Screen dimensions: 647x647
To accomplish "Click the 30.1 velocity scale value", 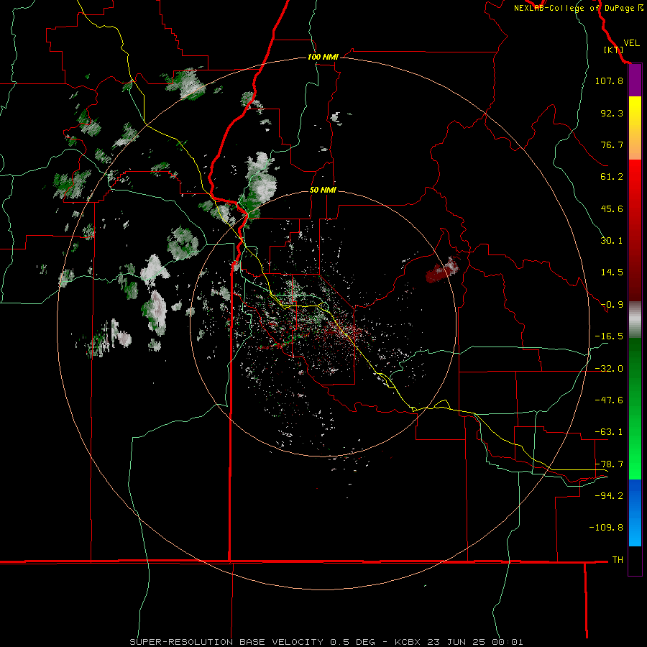I will [612, 241].
